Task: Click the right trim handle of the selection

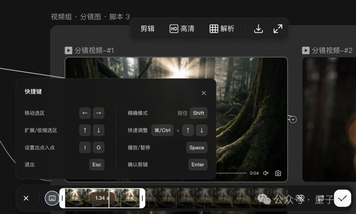Action: point(142,198)
